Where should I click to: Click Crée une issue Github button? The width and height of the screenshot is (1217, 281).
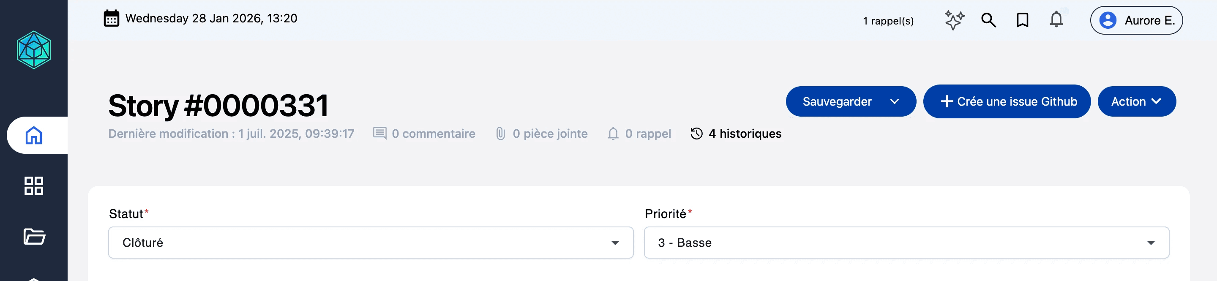tap(1007, 101)
